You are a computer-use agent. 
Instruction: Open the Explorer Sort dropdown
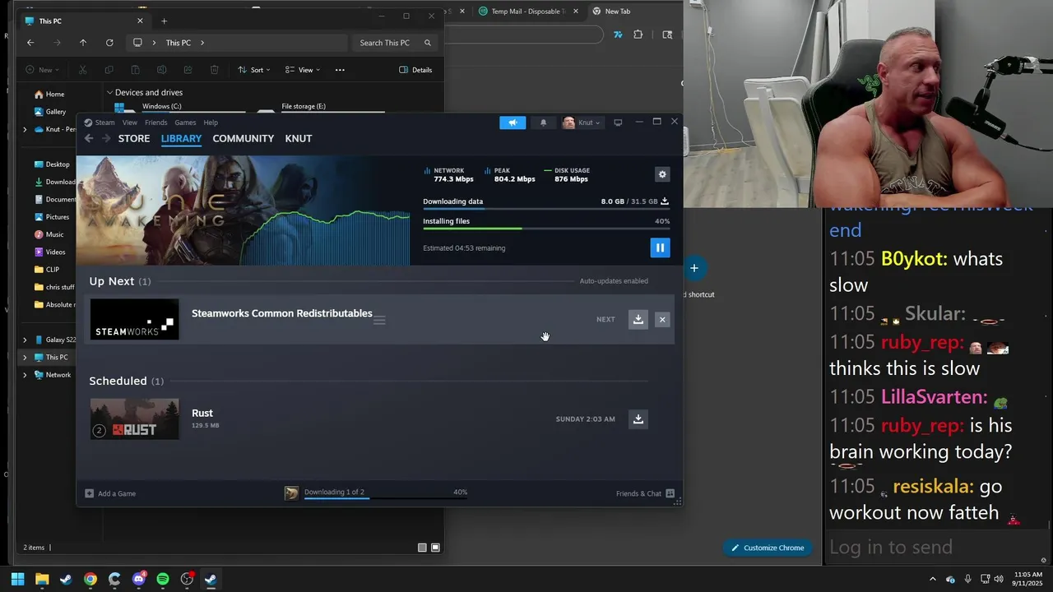[x=254, y=70]
